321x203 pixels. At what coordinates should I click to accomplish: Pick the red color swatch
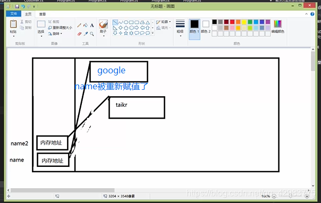point(232,22)
